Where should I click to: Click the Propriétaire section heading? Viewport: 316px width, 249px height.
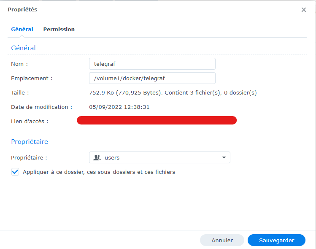[30, 142]
